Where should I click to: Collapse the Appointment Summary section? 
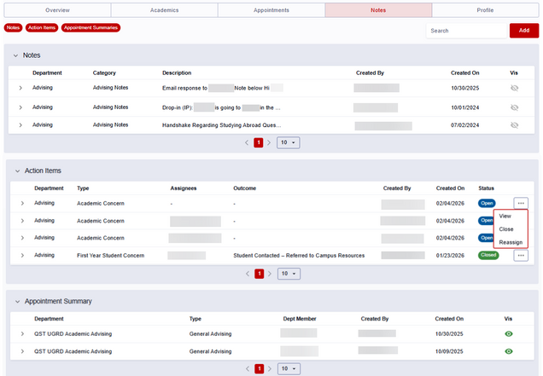(17, 302)
